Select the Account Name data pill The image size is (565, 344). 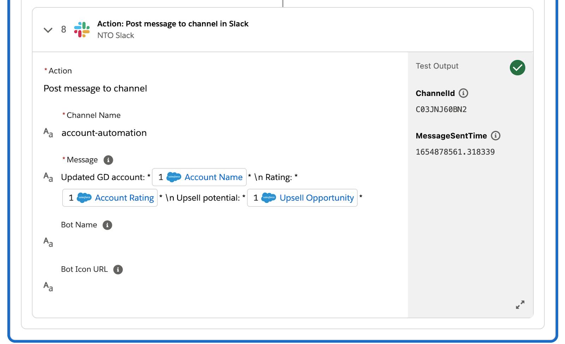(x=199, y=177)
